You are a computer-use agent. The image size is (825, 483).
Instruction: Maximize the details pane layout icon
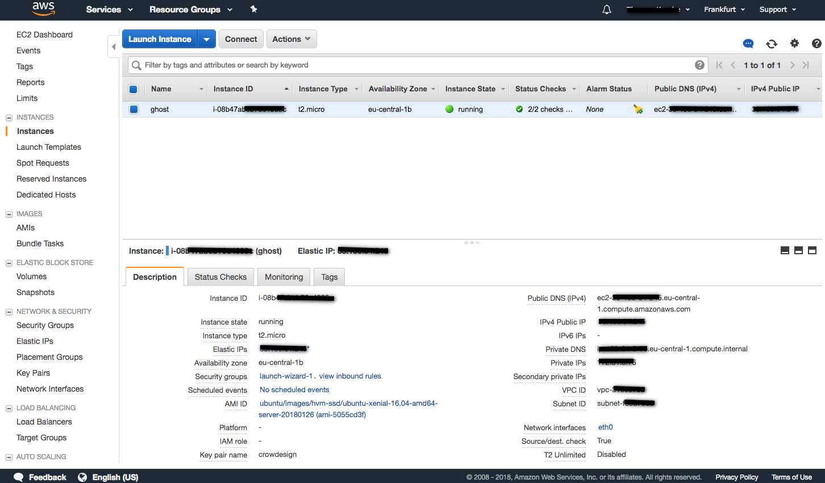tap(812, 250)
